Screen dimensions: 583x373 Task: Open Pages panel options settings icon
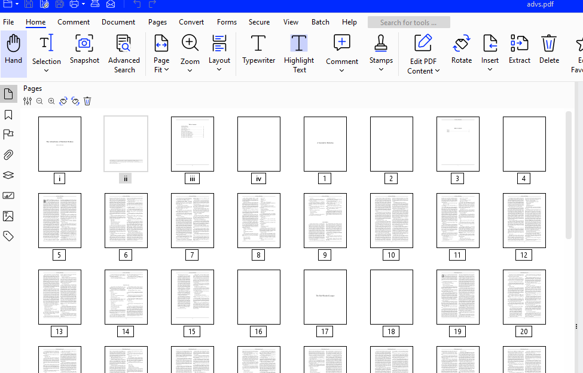(x=28, y=101)
